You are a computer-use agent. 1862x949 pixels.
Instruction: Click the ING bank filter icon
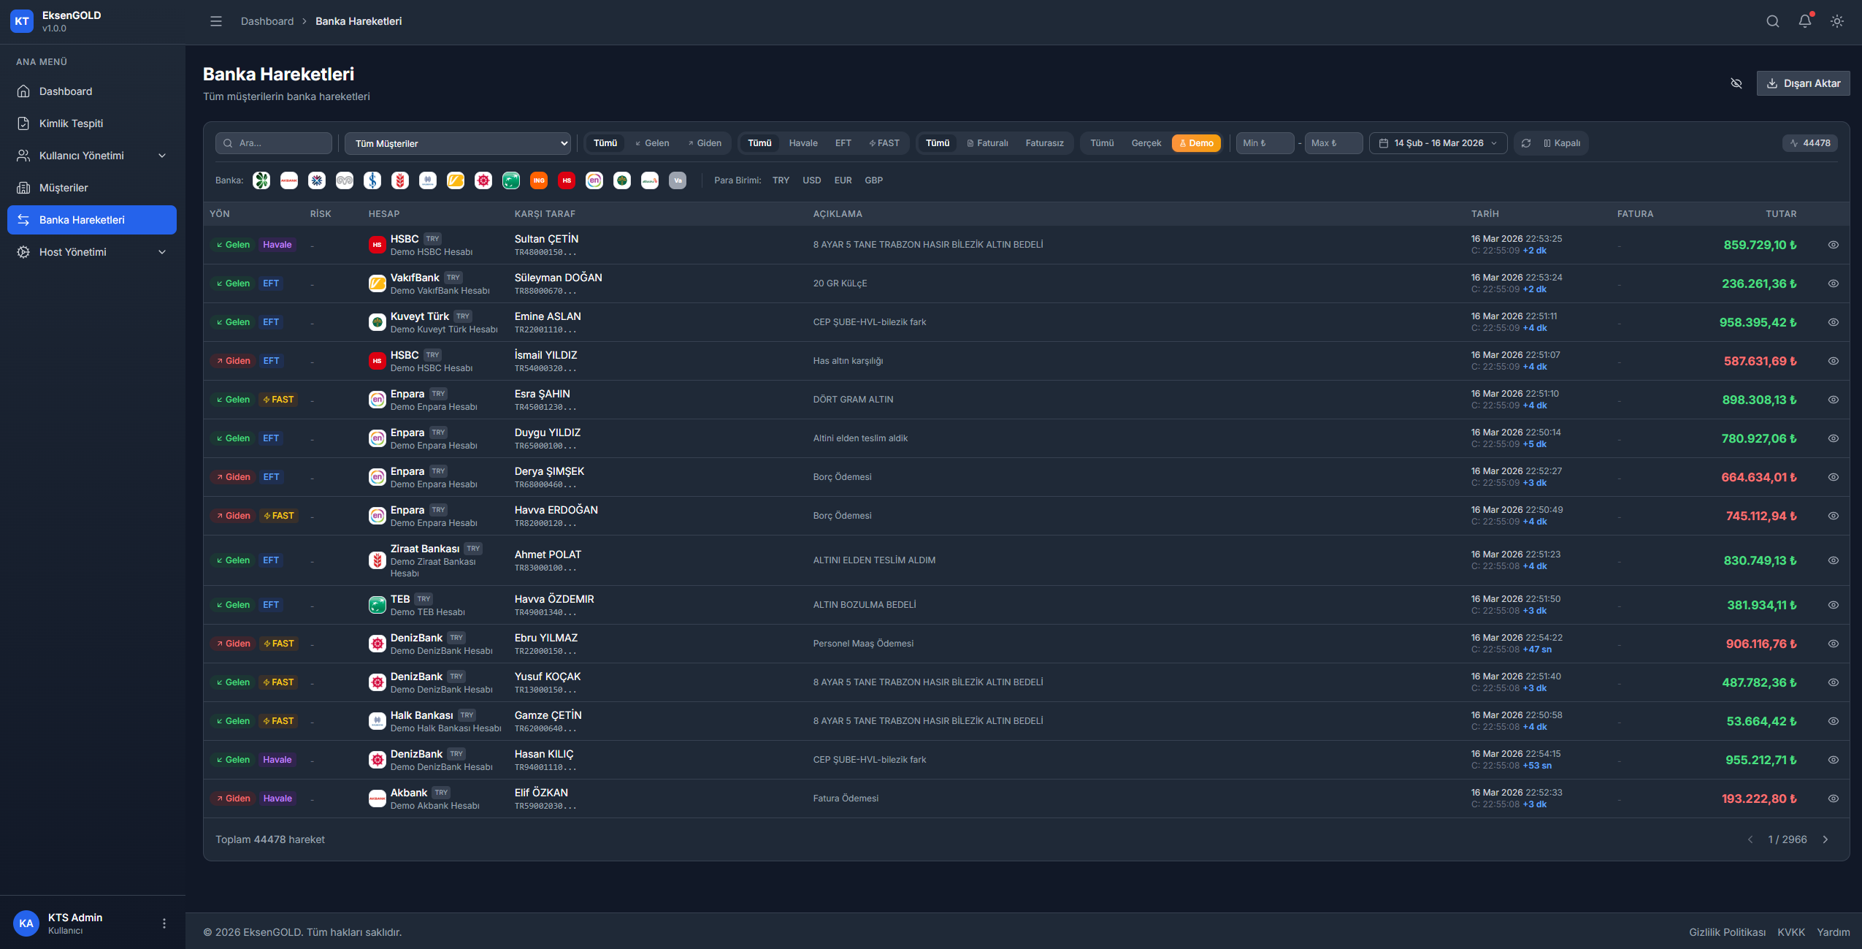click(x=539, y=180)
